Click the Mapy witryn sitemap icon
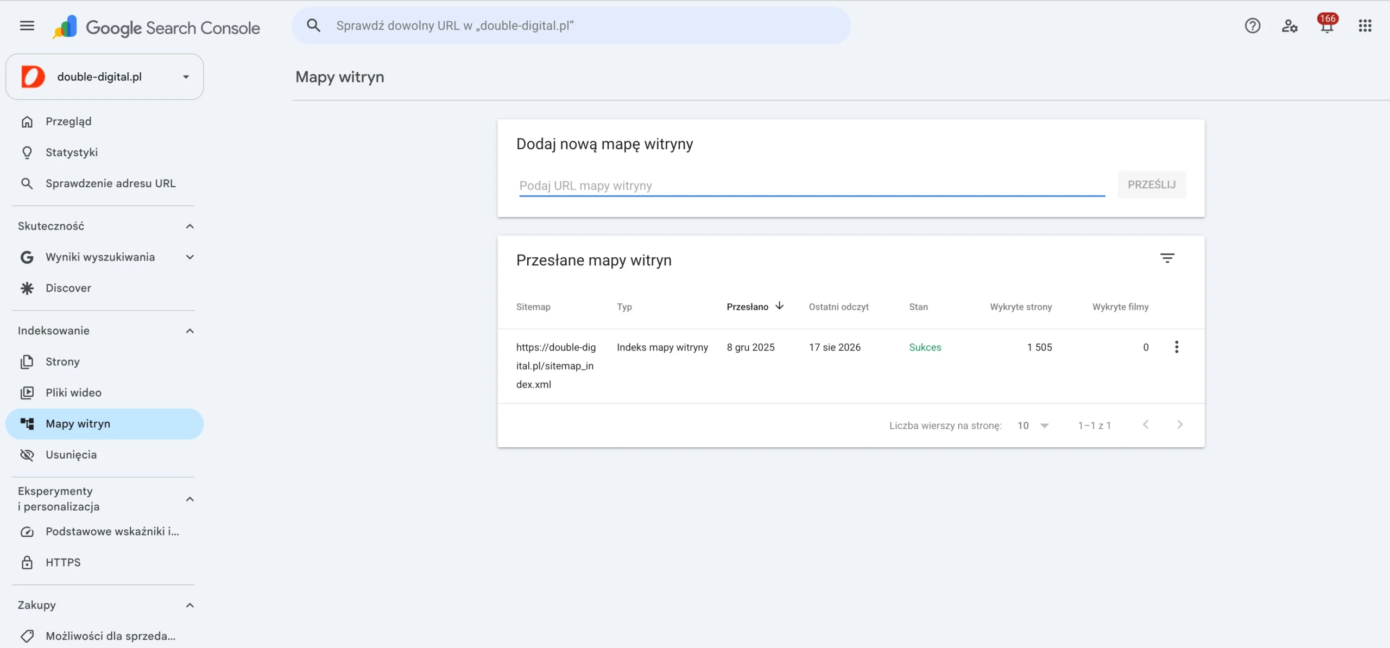Image resolution: width=1390 pixels, height=648 pixels. click(x=27, y=424)
